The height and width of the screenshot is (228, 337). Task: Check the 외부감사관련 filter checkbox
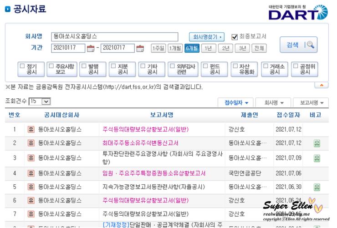coord(172,66)
